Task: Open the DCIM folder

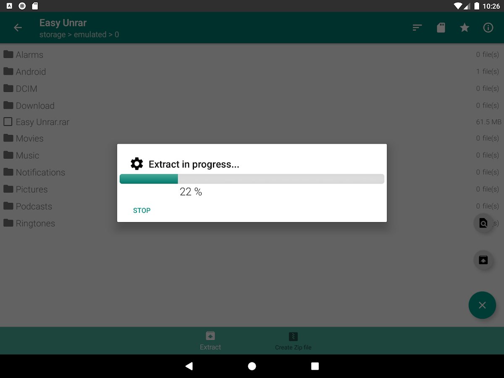Action: (x=252, y=89)
